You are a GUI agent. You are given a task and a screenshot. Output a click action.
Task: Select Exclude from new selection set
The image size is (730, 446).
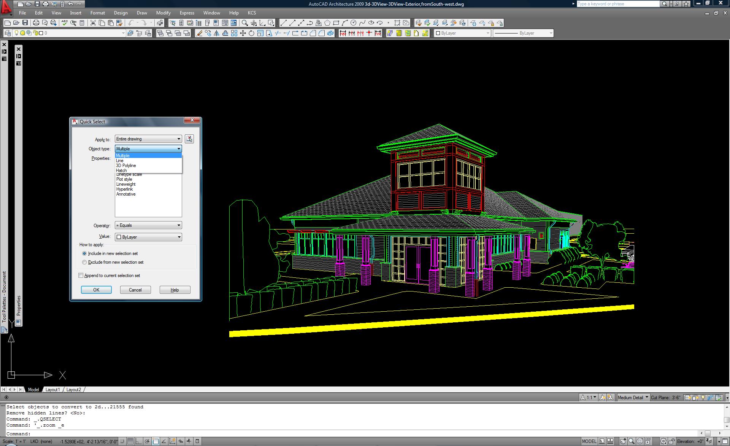tap(113, 262)
